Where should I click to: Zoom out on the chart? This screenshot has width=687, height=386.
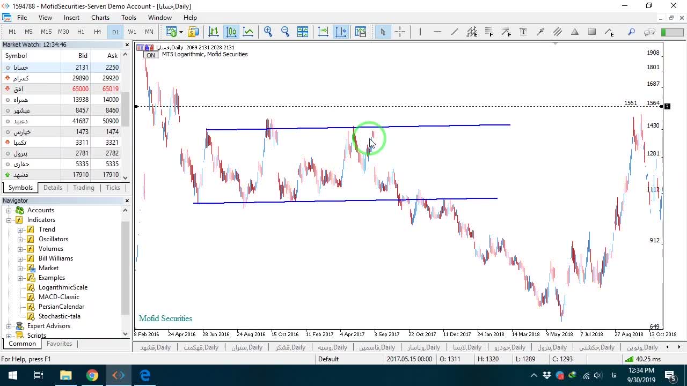286,32
